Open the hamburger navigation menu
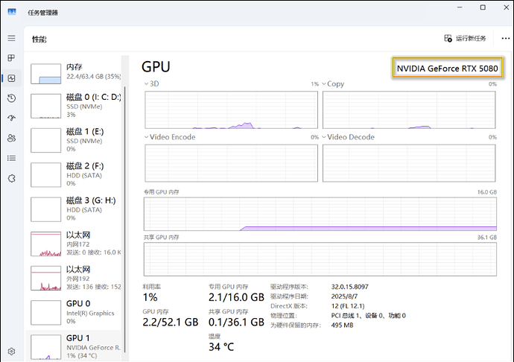514x362 pixels. 11,38
